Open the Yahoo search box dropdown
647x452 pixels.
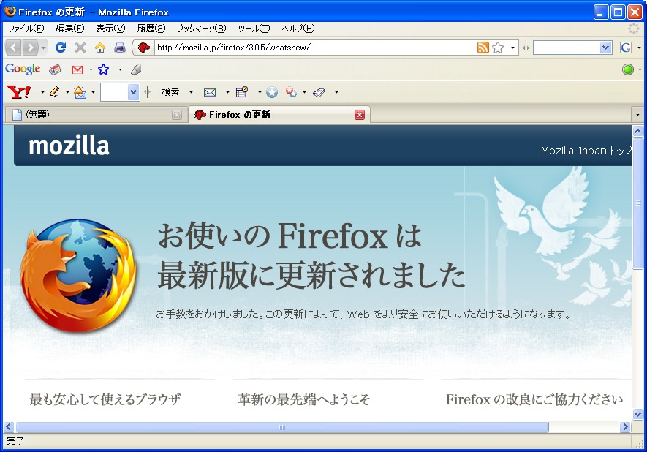click(133, 92)
